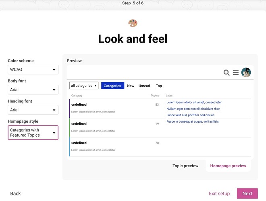Screen dimensions: 266x201
Task: Click the topic count 78
Action: (157, 143)
